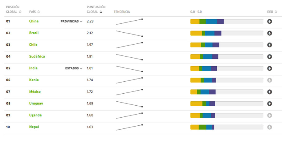This screenshot has height=146, width=282.
Task: Click the greyed lightning icon for Nepal
Action: coord(270,127)
